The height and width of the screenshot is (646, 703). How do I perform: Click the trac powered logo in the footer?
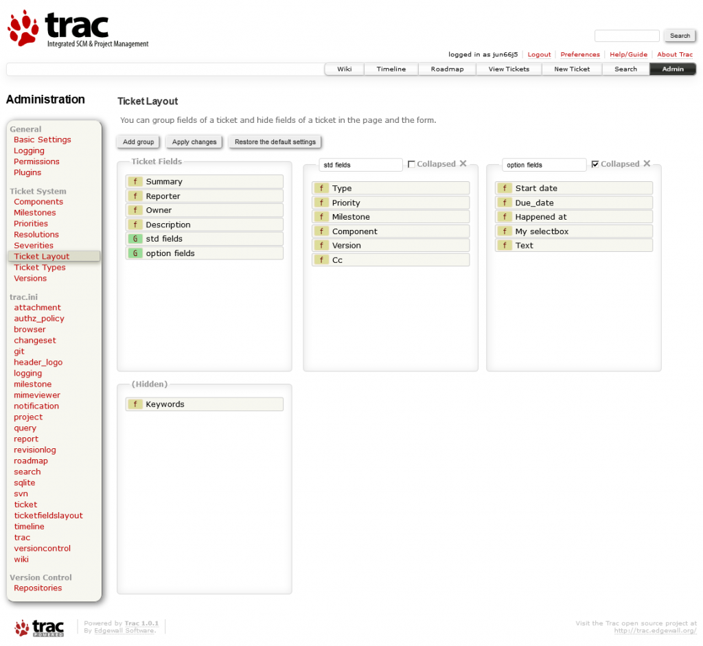point(39,627)
